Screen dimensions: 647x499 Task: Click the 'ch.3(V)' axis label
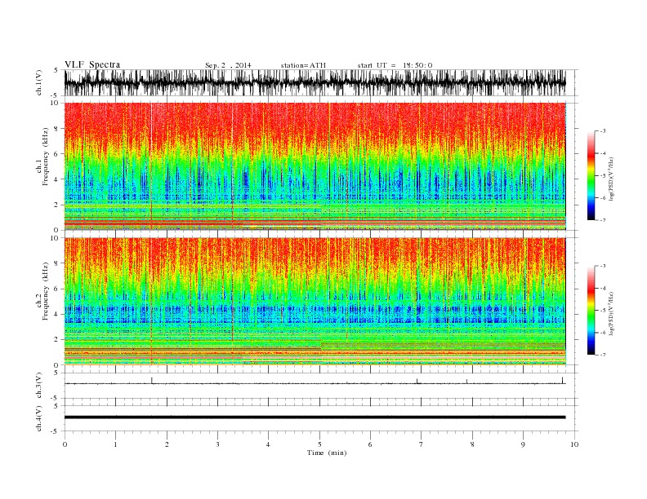[x=39, y=386]
